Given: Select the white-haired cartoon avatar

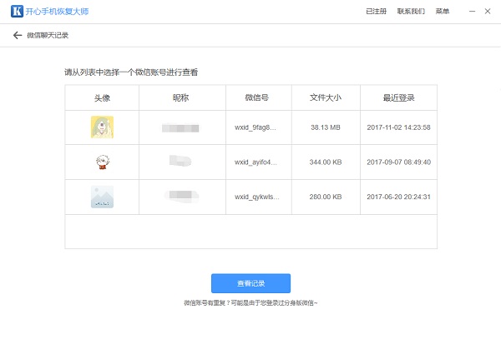Looking at the screenshot, I should click(102, 162).
